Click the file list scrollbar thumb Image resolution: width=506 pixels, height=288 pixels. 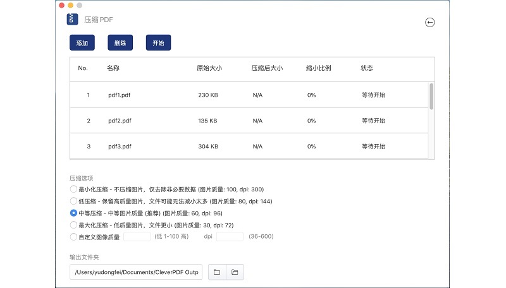point(431,97)
